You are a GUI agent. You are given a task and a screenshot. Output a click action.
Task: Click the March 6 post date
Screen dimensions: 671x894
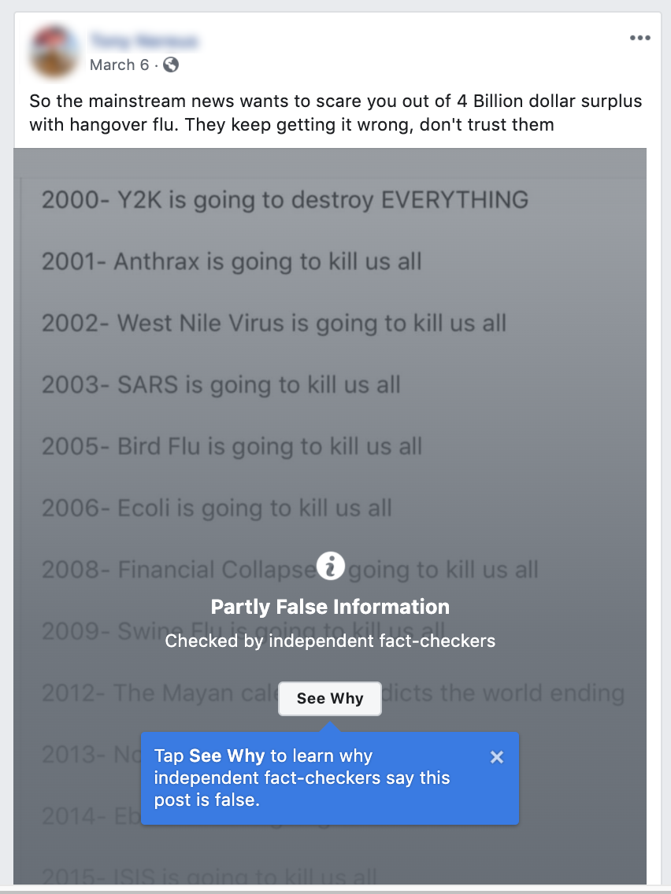[119, 65]
